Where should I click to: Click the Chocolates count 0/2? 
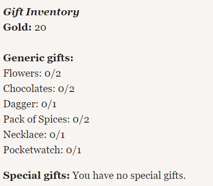[66, 89]
